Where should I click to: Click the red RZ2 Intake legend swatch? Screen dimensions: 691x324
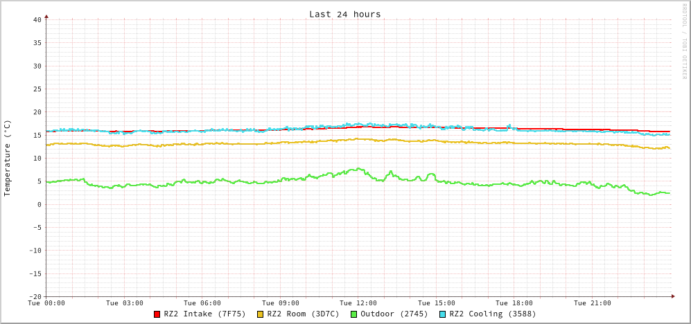click(157, 314)
